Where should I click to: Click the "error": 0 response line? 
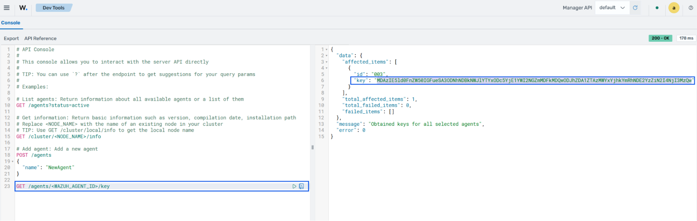point(351,130)
